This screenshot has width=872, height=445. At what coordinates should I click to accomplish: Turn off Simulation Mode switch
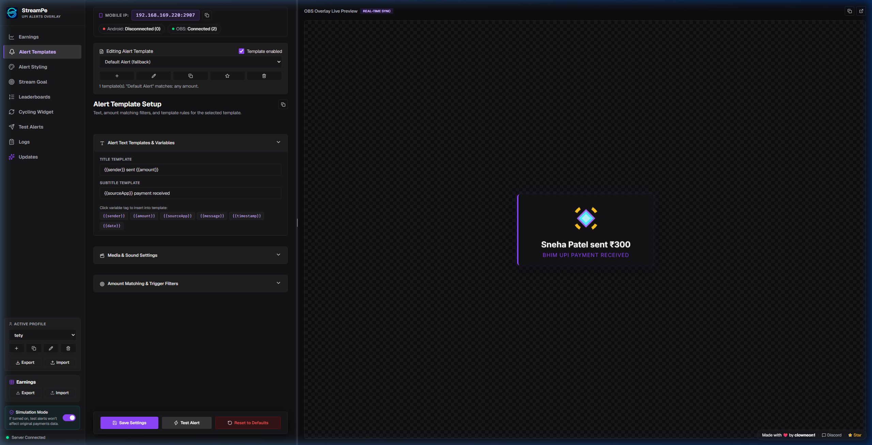point(69,418)
